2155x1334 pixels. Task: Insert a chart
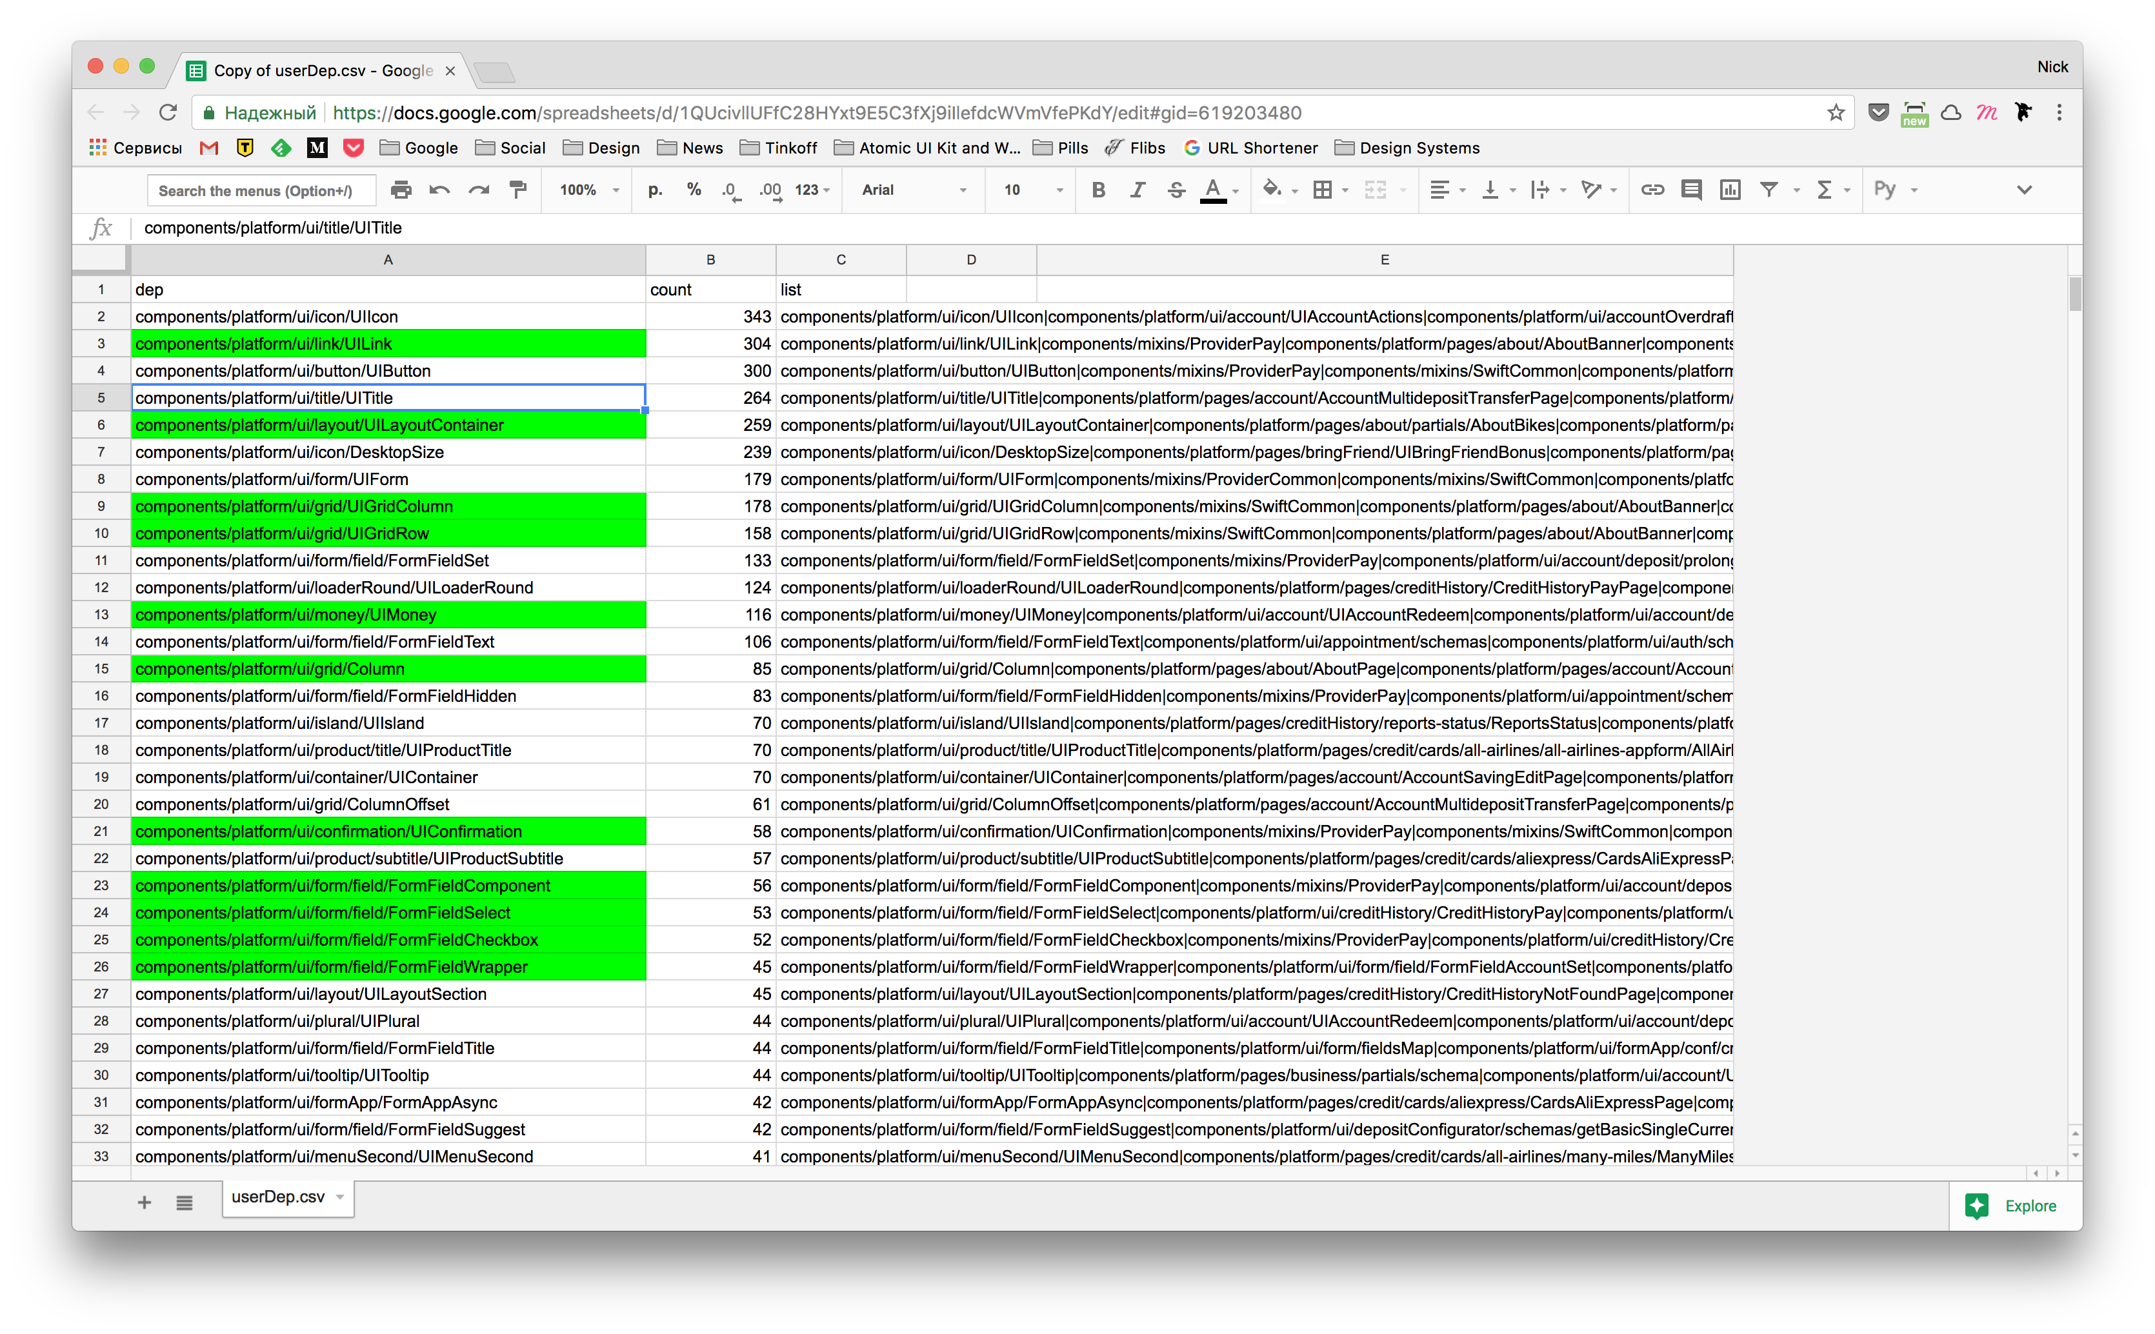click(1730, 190)
